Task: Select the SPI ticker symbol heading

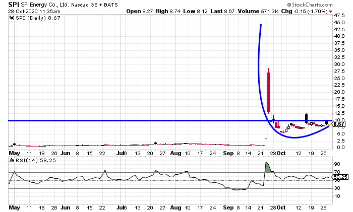Action: point(14,5)
